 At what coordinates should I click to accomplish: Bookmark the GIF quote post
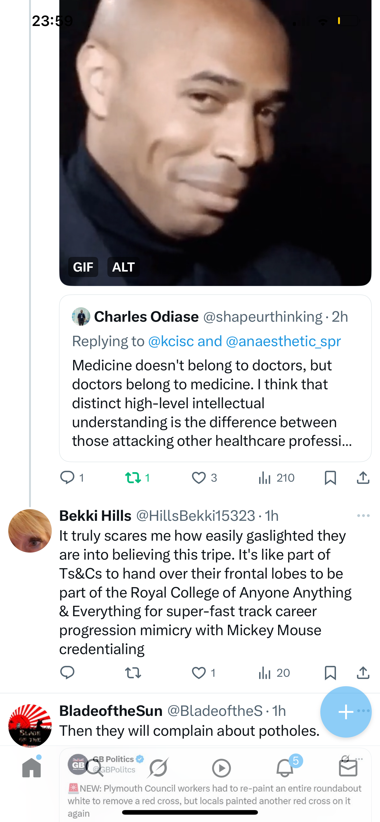tap(330, 478)
